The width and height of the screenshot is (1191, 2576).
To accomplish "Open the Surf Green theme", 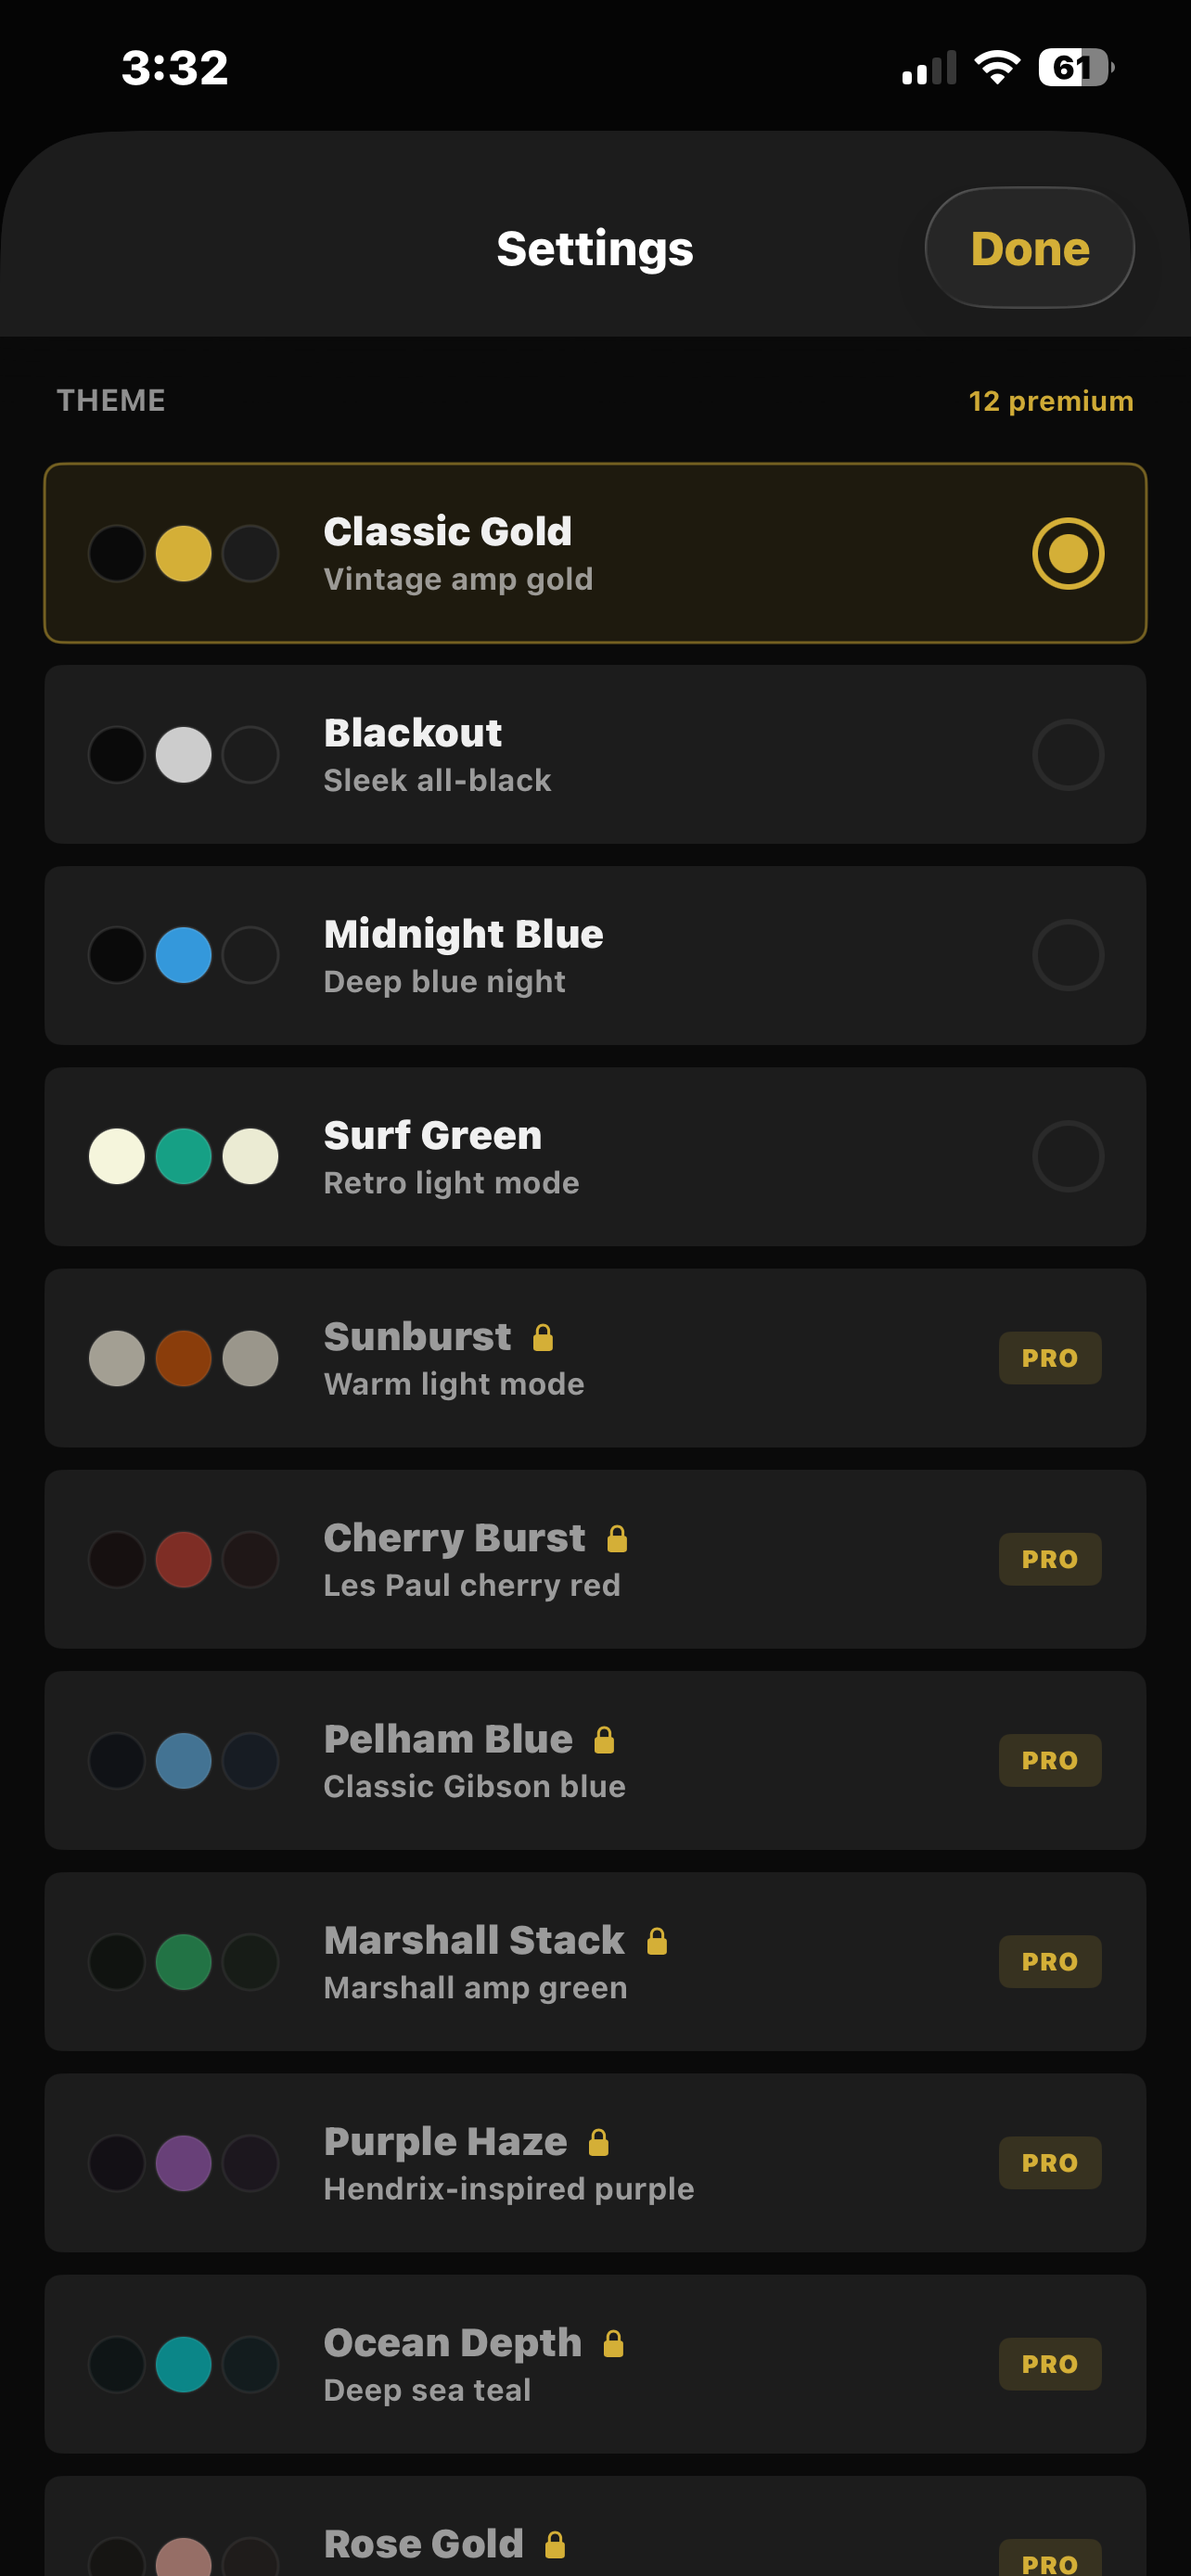I will (x=595, y=1156).
